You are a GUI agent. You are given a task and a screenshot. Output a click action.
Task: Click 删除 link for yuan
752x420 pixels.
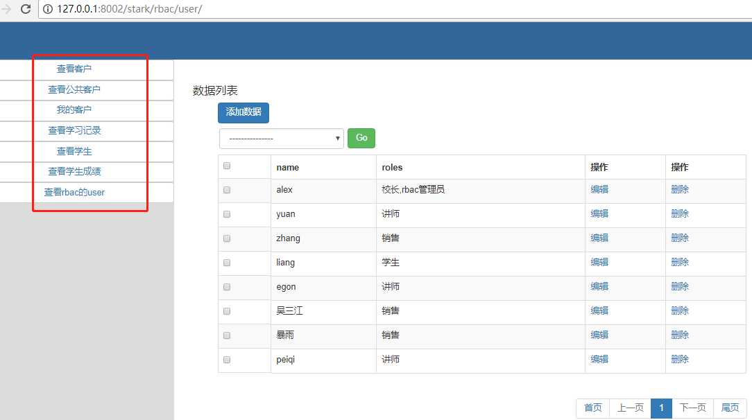pos(680,213)
